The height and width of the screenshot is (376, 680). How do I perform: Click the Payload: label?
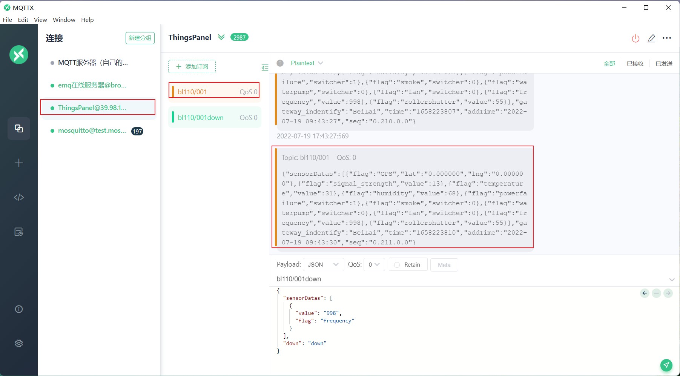coord(289,264)
